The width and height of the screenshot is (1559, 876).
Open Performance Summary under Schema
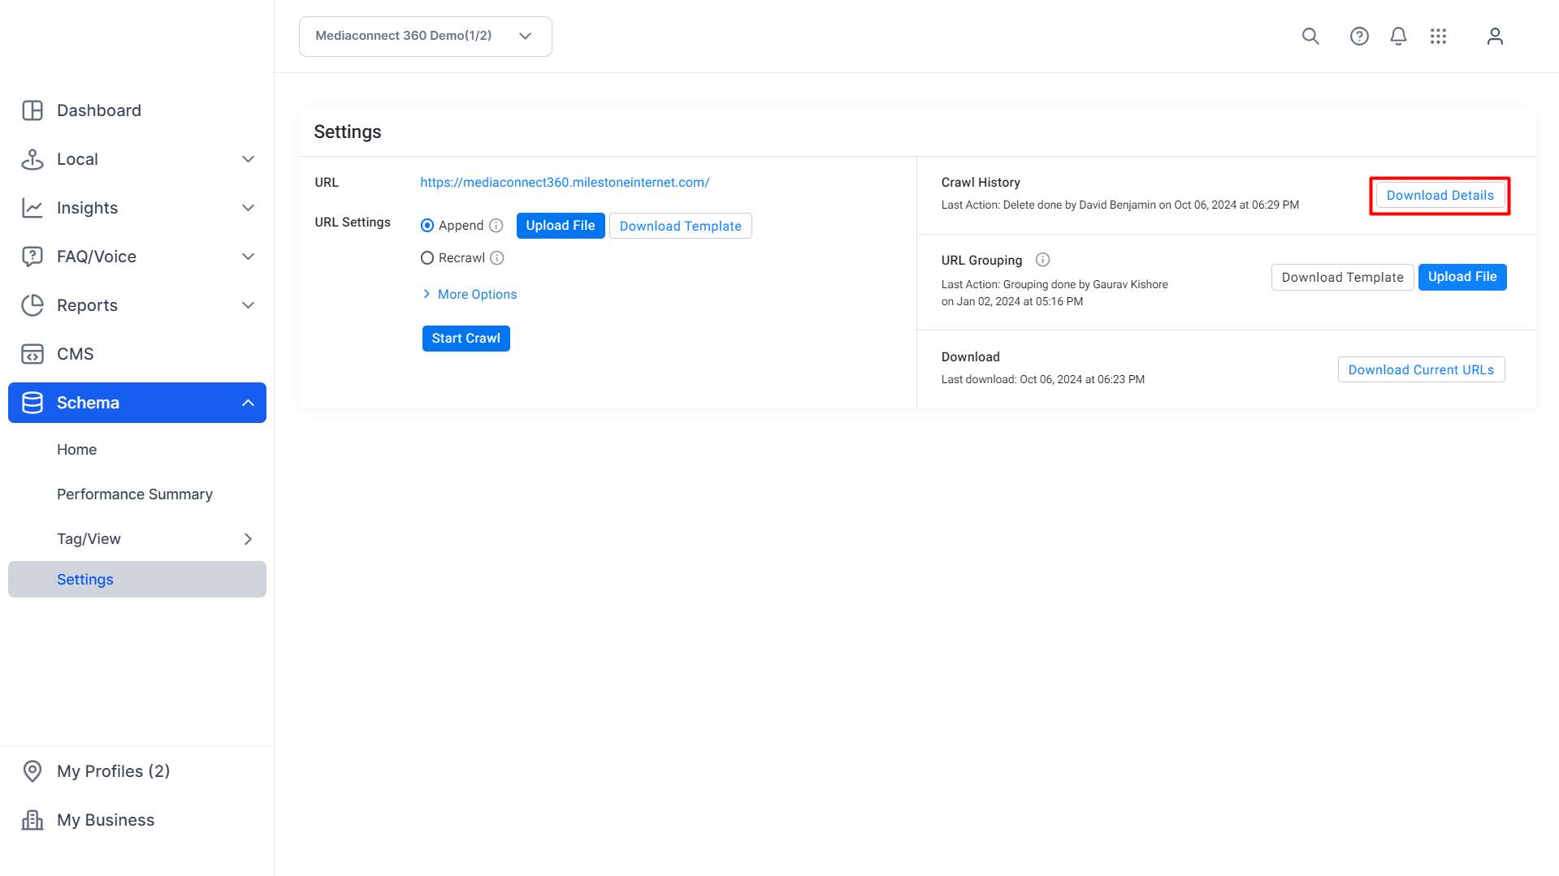pyautogui.click(x=135, y=494)
